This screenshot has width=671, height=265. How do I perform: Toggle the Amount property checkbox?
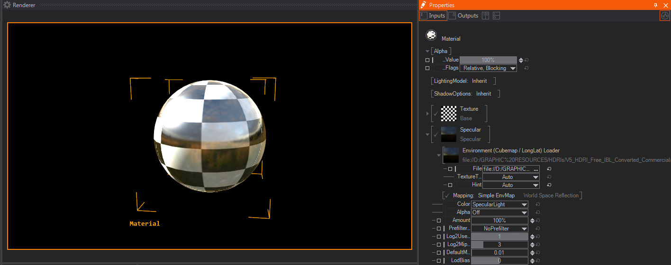pyautogui.click(x=439, y=221)
